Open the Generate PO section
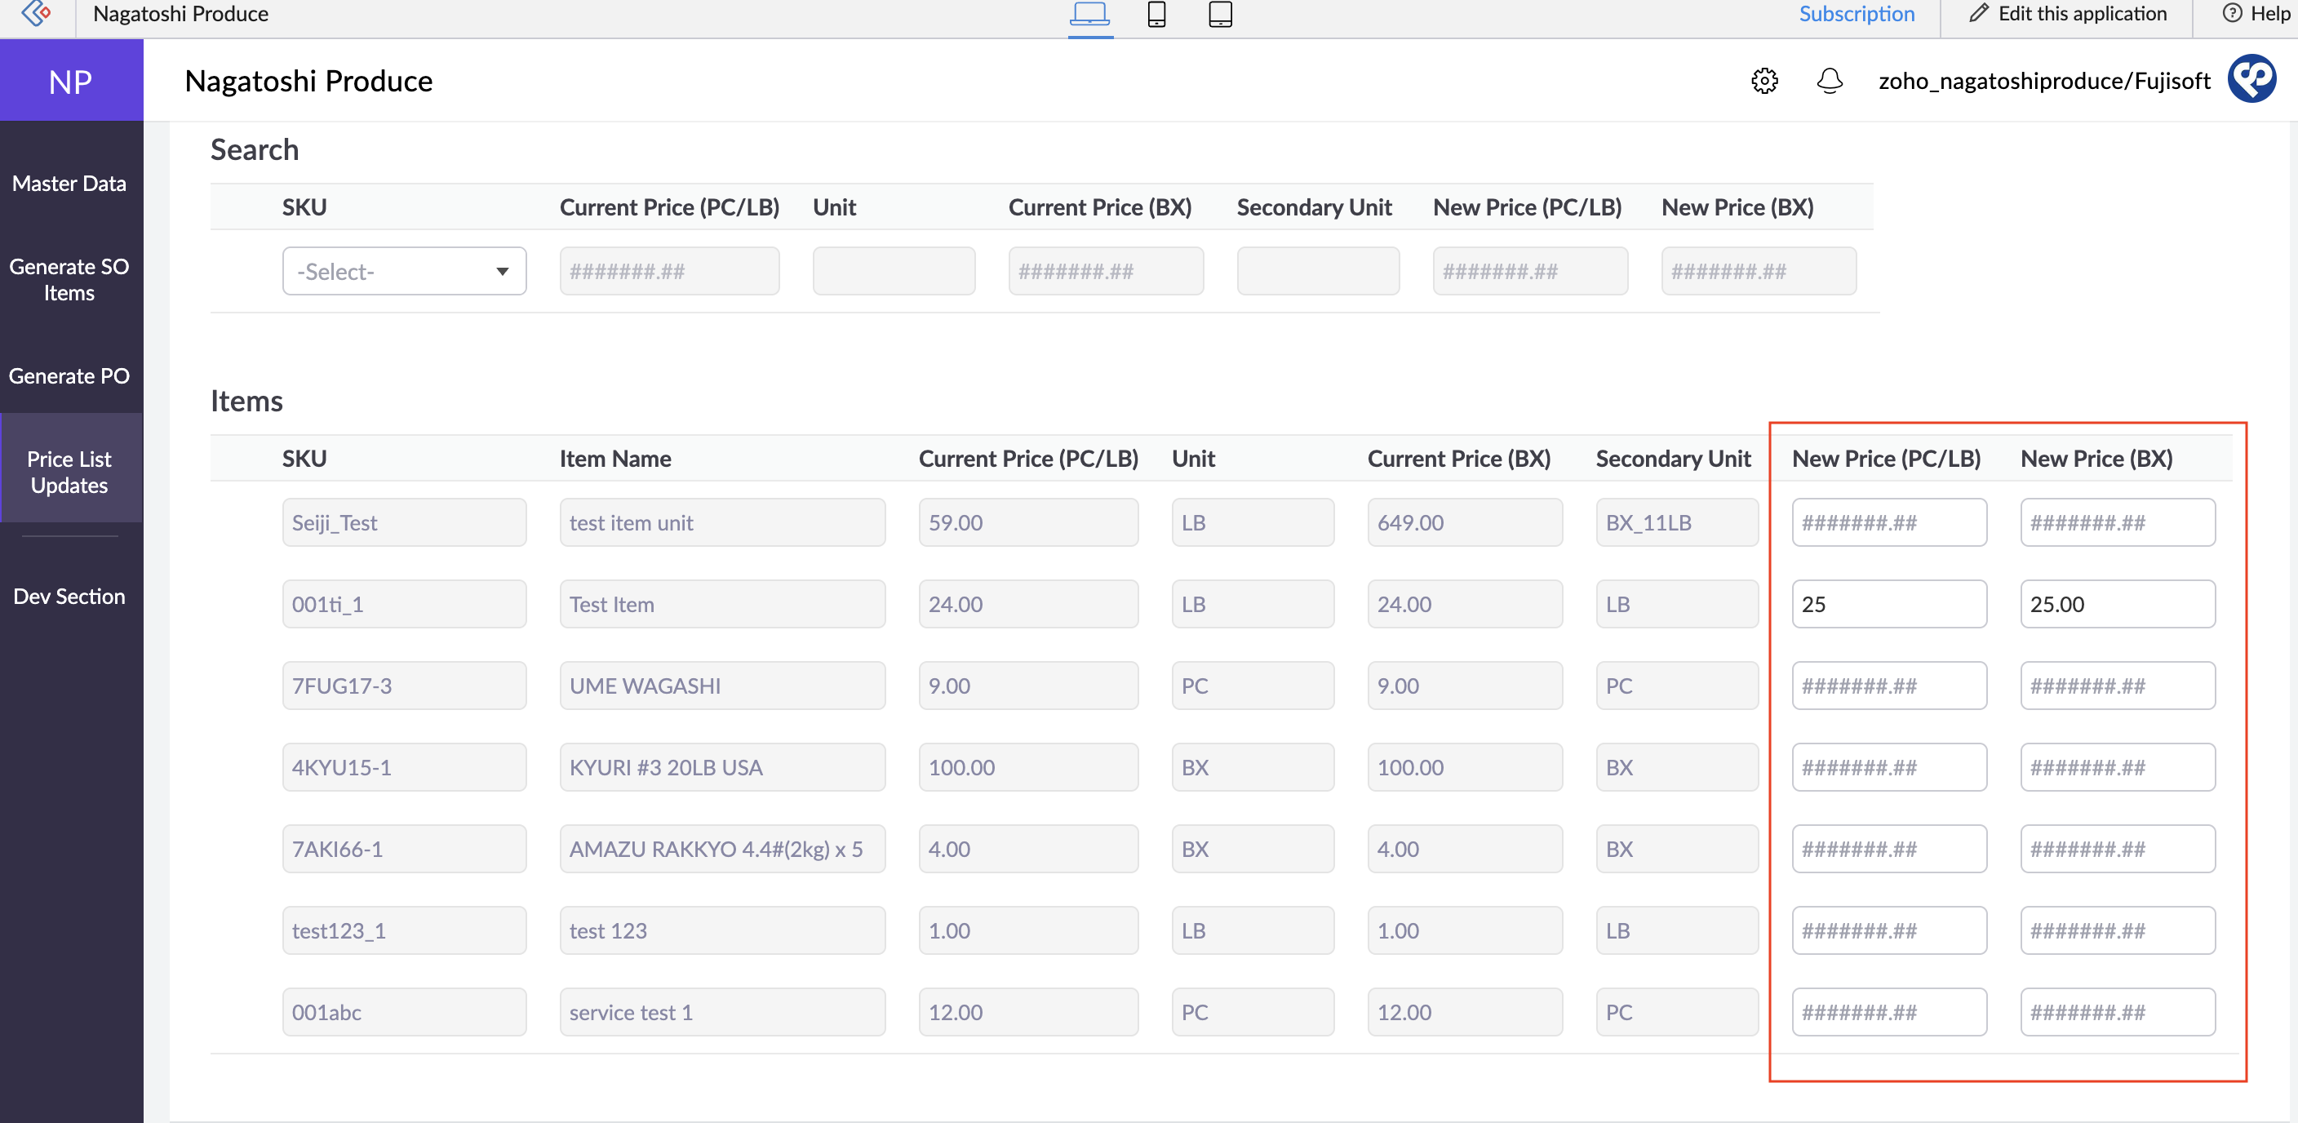Viewport: 2298px width, 1123px height. coord(69,375)
